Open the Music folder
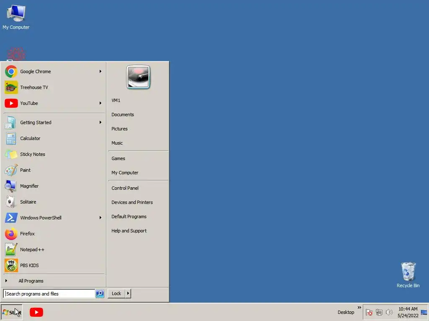Viewport: 429px width, 321px height. [x=117, y=143]
